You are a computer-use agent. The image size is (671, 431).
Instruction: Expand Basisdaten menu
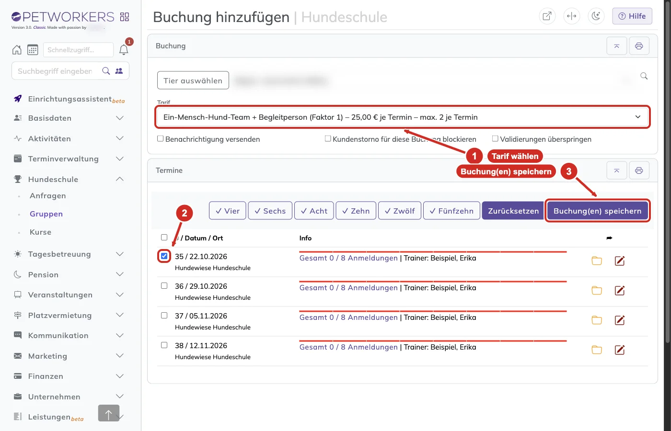tap(69, 118)
